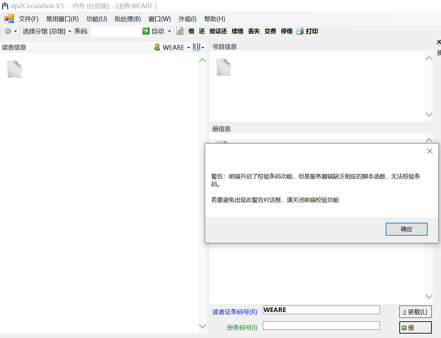Viewport: 441px width, 338px height.
Task: Select 验证还 verify return function
Action: tap(218, 31)
